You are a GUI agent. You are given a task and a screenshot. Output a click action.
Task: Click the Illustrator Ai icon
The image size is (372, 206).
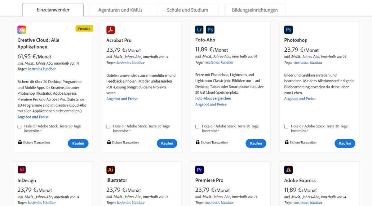tap(111, 170)
